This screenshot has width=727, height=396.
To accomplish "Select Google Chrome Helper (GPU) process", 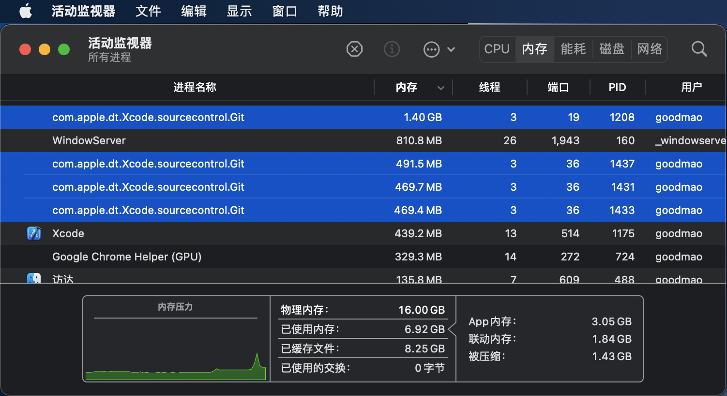I will point(363,257).
